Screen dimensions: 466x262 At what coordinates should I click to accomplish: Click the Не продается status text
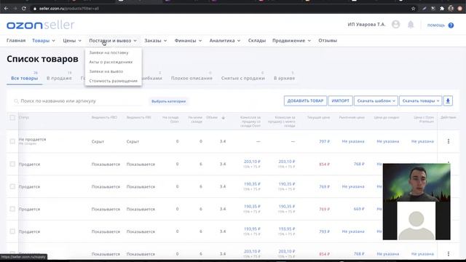32,139
